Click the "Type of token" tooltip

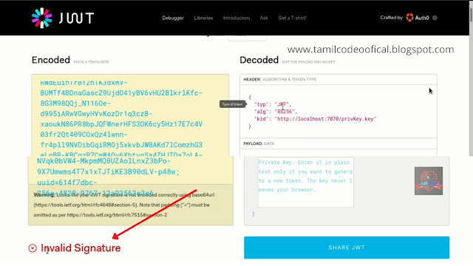point(232,104)
